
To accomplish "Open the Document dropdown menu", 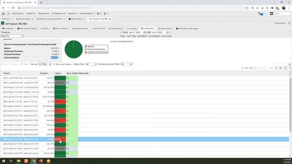I will [x=280, y=23].
